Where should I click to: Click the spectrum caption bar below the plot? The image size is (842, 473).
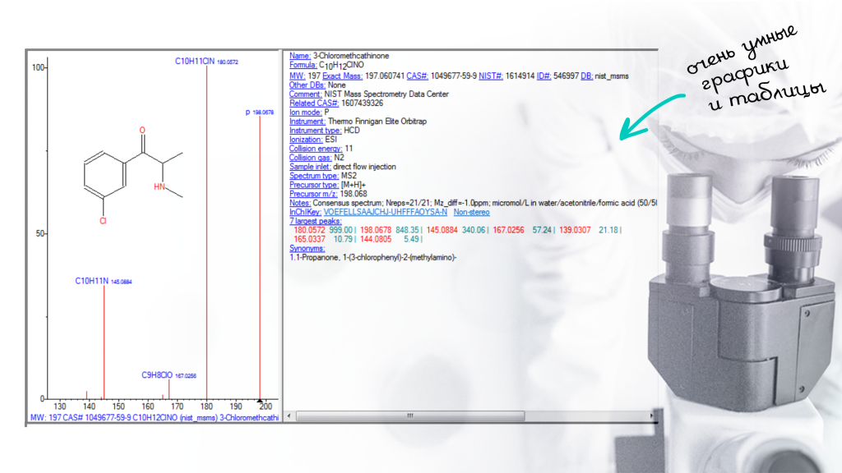pos(155,417)
